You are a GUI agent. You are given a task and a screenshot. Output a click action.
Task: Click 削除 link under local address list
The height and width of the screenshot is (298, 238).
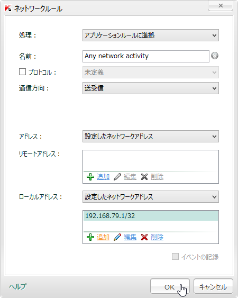click(157, 237)
